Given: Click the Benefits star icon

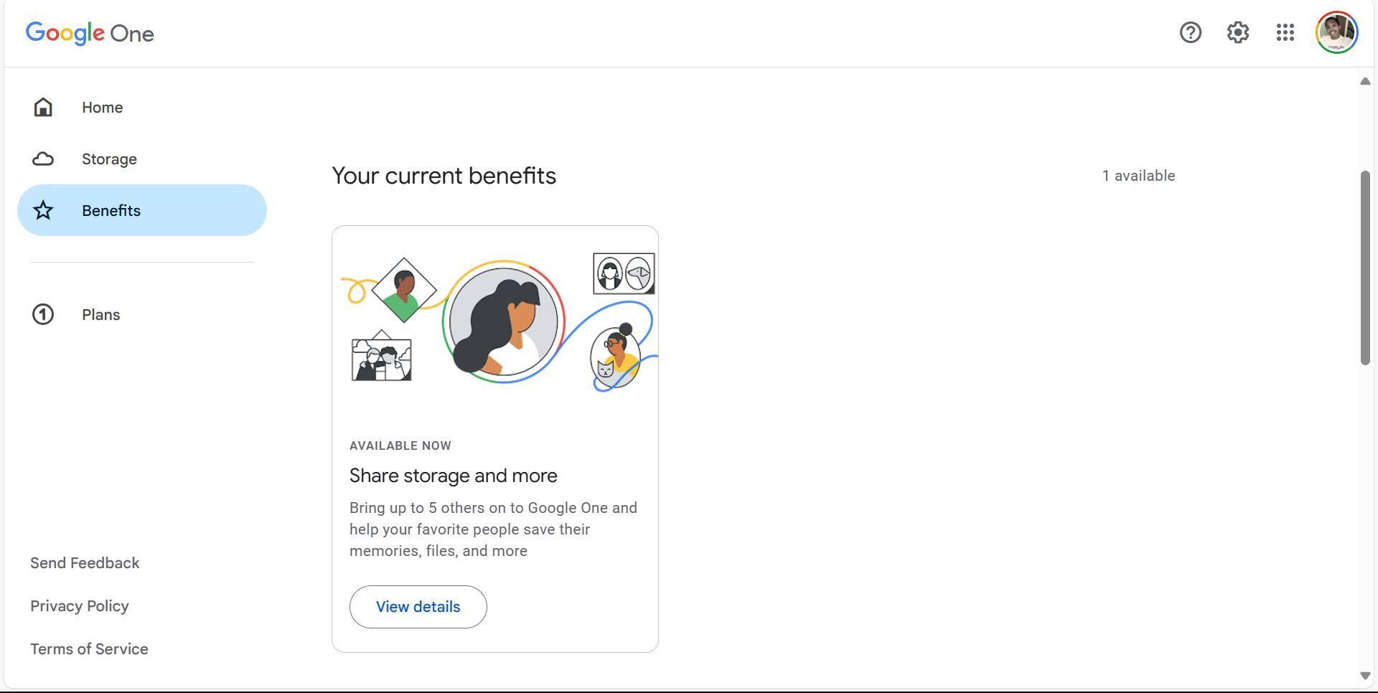Looking at the screenshot, I should [x=43, y=211].
